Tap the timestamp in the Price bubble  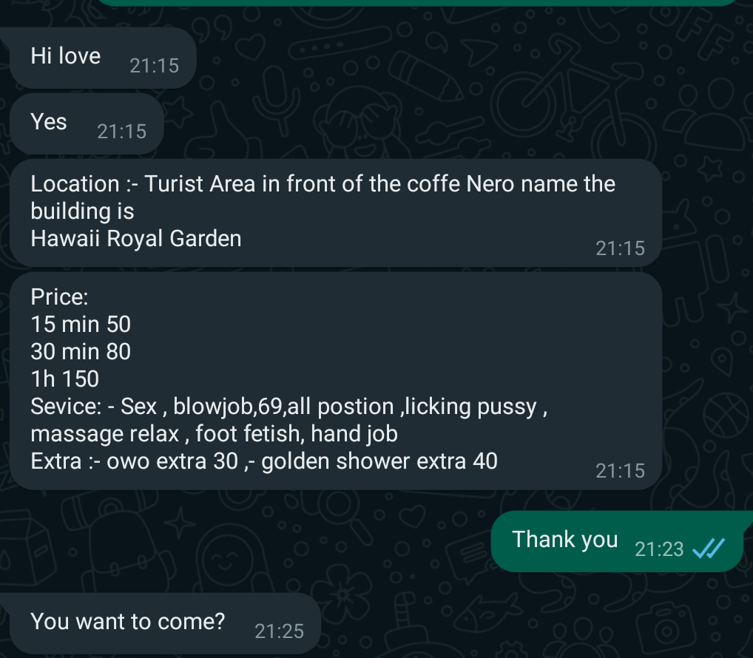coord(620,470)
